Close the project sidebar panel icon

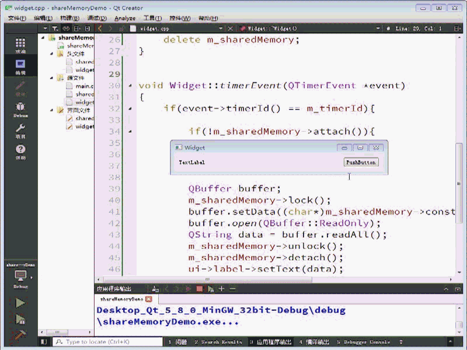88,29
